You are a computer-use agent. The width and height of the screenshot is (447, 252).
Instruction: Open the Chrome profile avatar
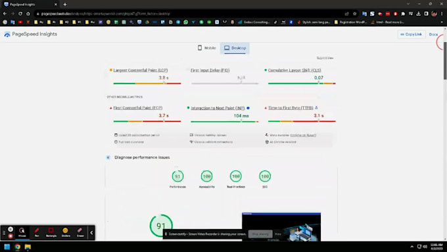[x=434, y=14]
